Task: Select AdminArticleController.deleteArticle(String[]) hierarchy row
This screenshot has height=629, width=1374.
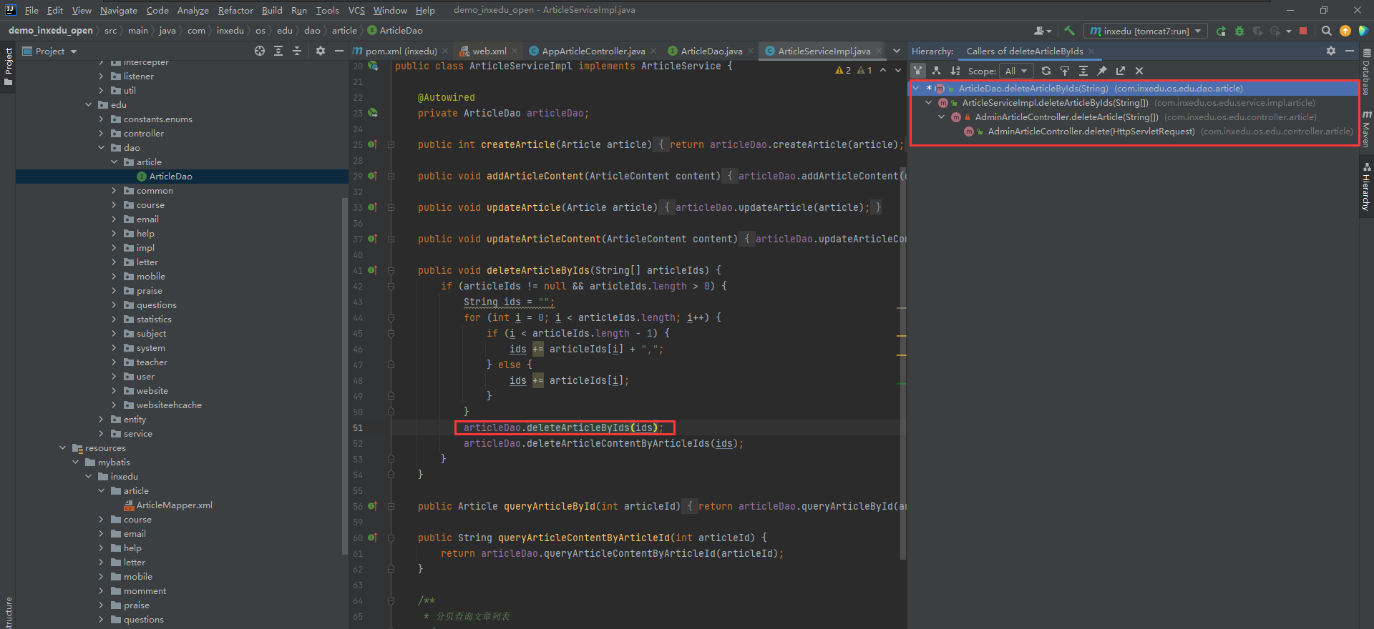Action: [x=1134, y=117]
